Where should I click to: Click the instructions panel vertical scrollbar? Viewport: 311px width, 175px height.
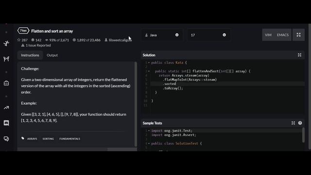pyautogui.click(x=136, y=104)
